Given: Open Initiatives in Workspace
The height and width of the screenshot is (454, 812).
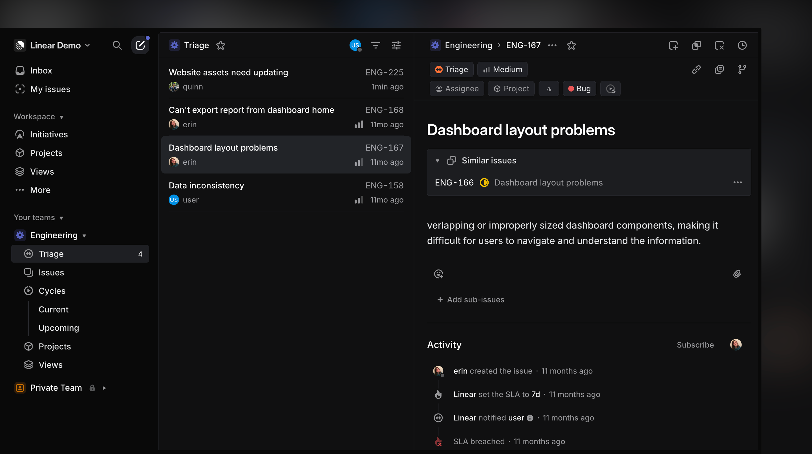Looking at the screenshot, I should (x=80, y=134).
